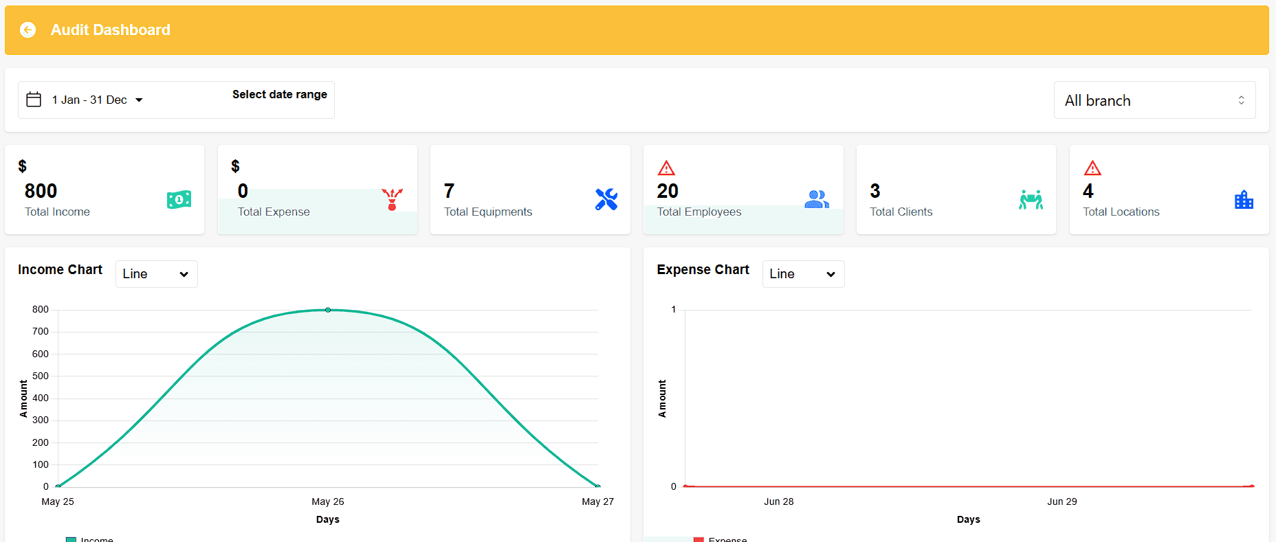This screenshot has height=542, width=1276.
Task: Click the Total Income value 800
Action: click(x=41, y=191)
